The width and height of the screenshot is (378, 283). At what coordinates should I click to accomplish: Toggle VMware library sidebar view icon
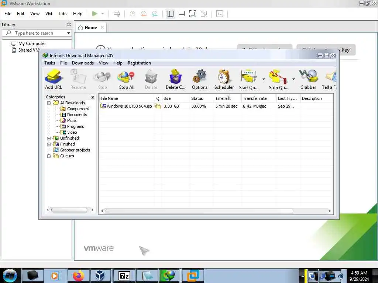(x=171, y=14)
